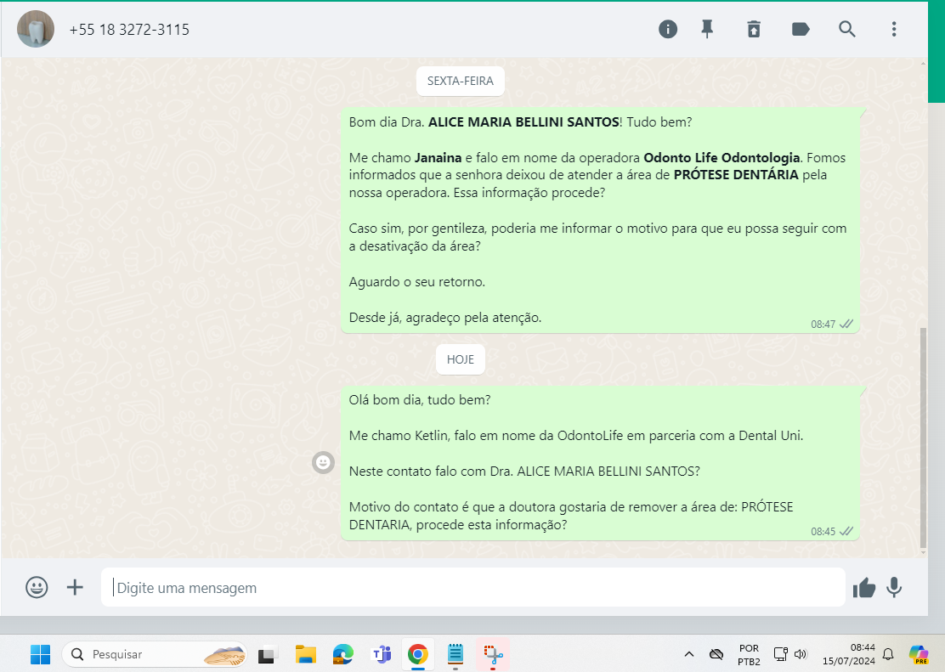Image resolution: width=945 pixels, height=672 pixels.
Task: Click 'Desde já, agradeço pela atenção.' line
Action: (x=445, y=318)
